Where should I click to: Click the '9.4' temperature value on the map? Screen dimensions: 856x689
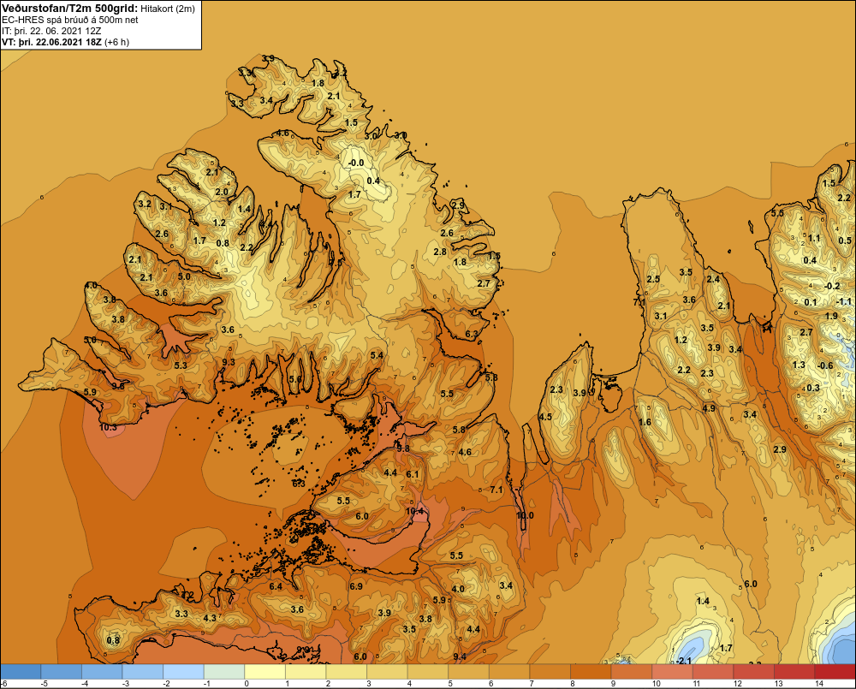(x=460, y=656)
